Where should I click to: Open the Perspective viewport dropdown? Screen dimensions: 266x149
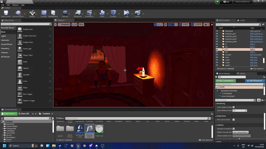[x=64, y=24]
